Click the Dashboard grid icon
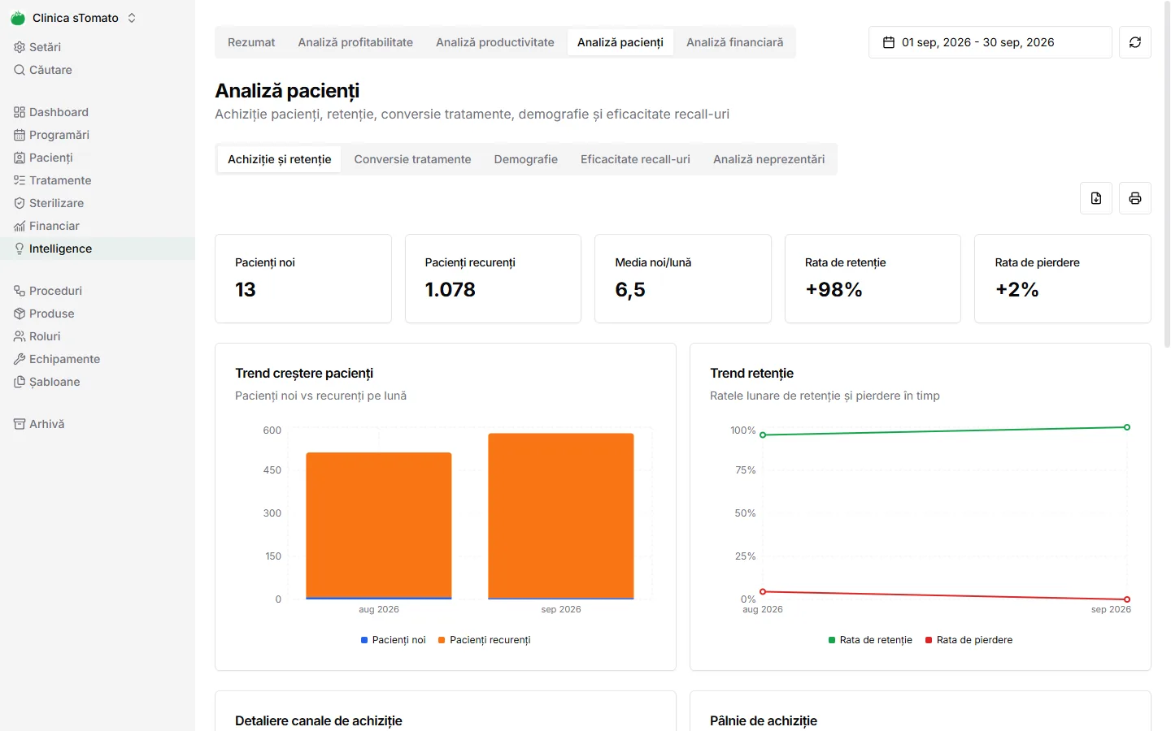Viewport: 1171px width, 731px height. [20, 112]
